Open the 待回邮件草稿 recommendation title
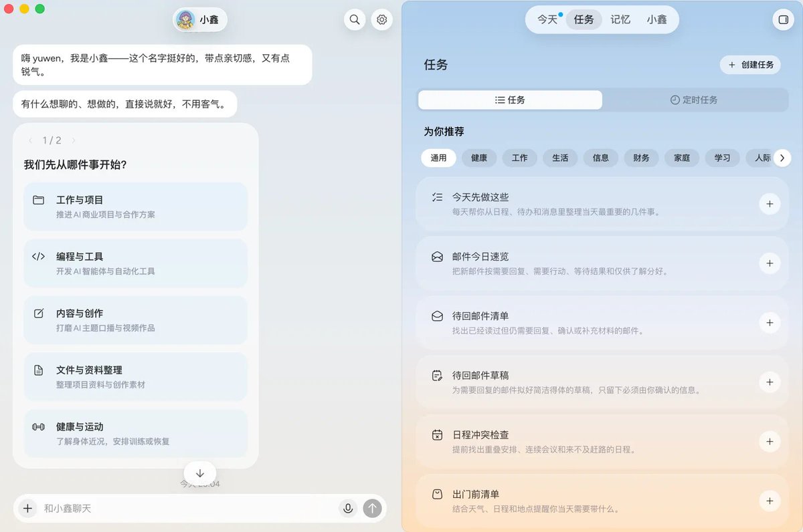Viewport: 803px width, 532px height. click(480, 376)
